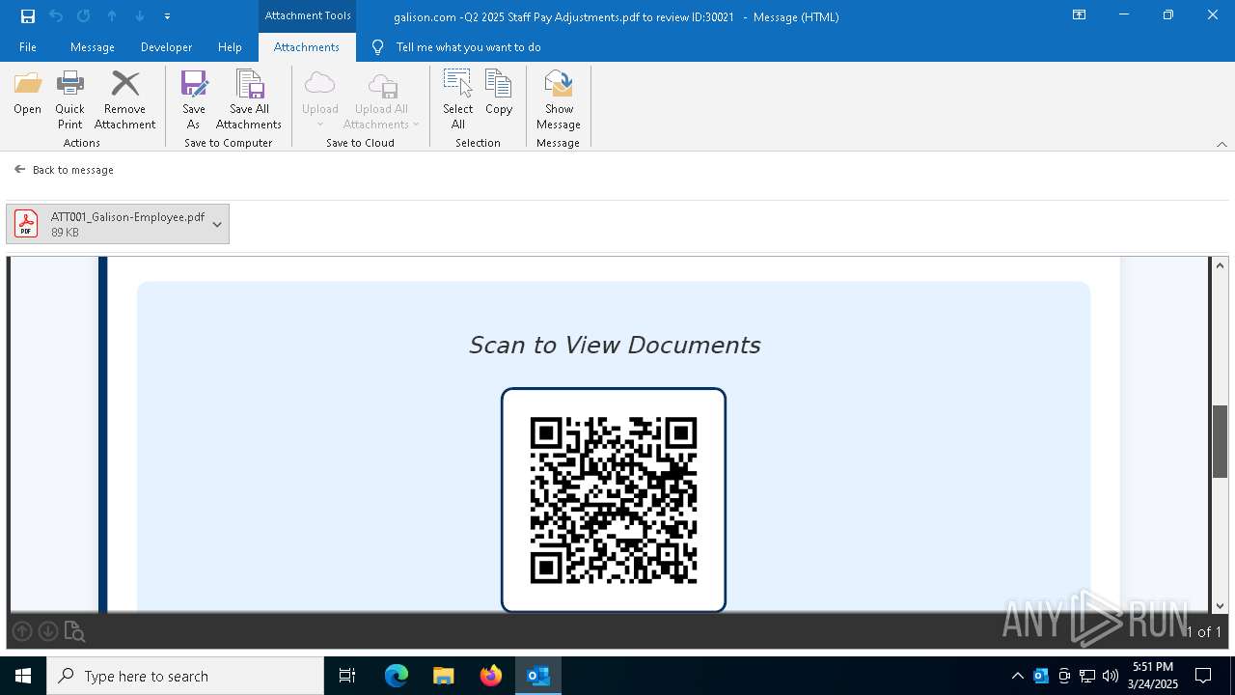Collapse the ribbon with the chevron
This screenshot has height=695, width=1235.
click(x=1221, y=144)
